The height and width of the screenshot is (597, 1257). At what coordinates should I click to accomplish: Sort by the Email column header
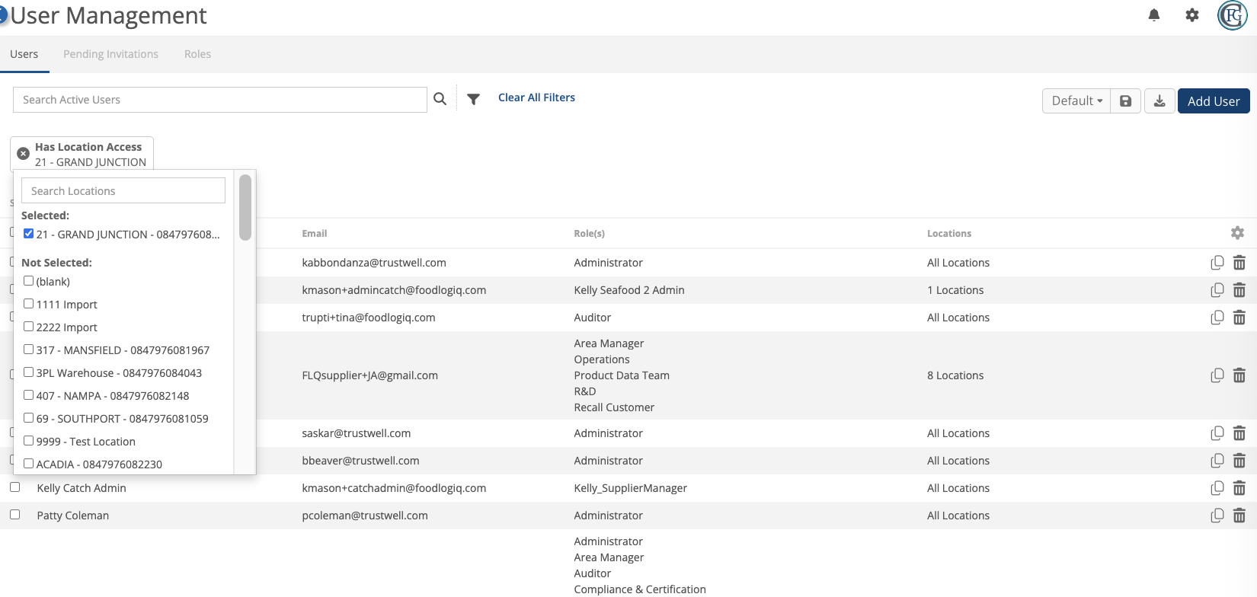[315, 234]
